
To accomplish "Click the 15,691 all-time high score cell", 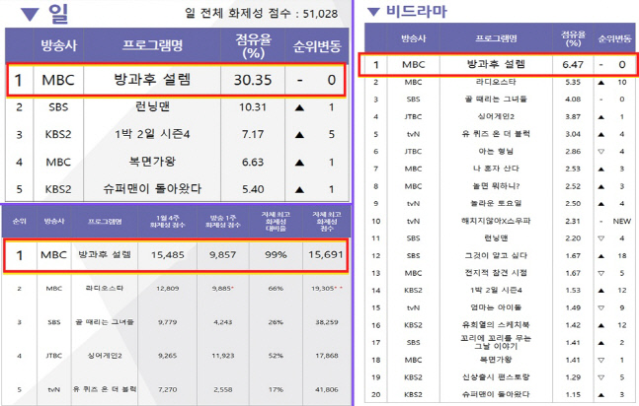I will point(326,255).
